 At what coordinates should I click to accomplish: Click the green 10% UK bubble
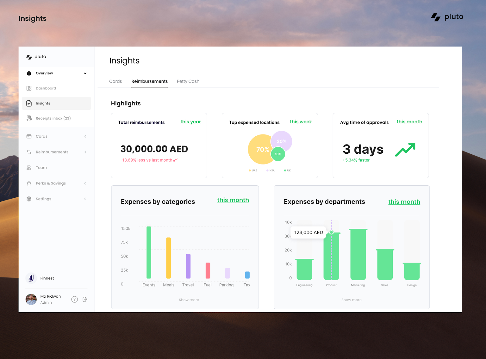point(278,154)
